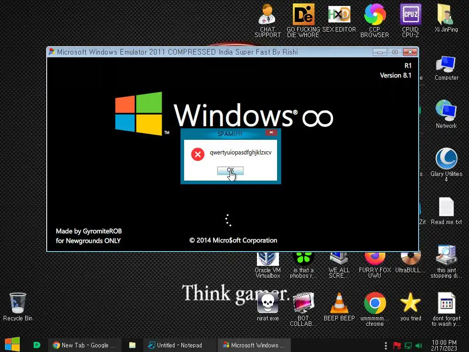Switch to Untitled - Notepad taskbar item
This screenshot has width=469, height=352.
[180, 345]
